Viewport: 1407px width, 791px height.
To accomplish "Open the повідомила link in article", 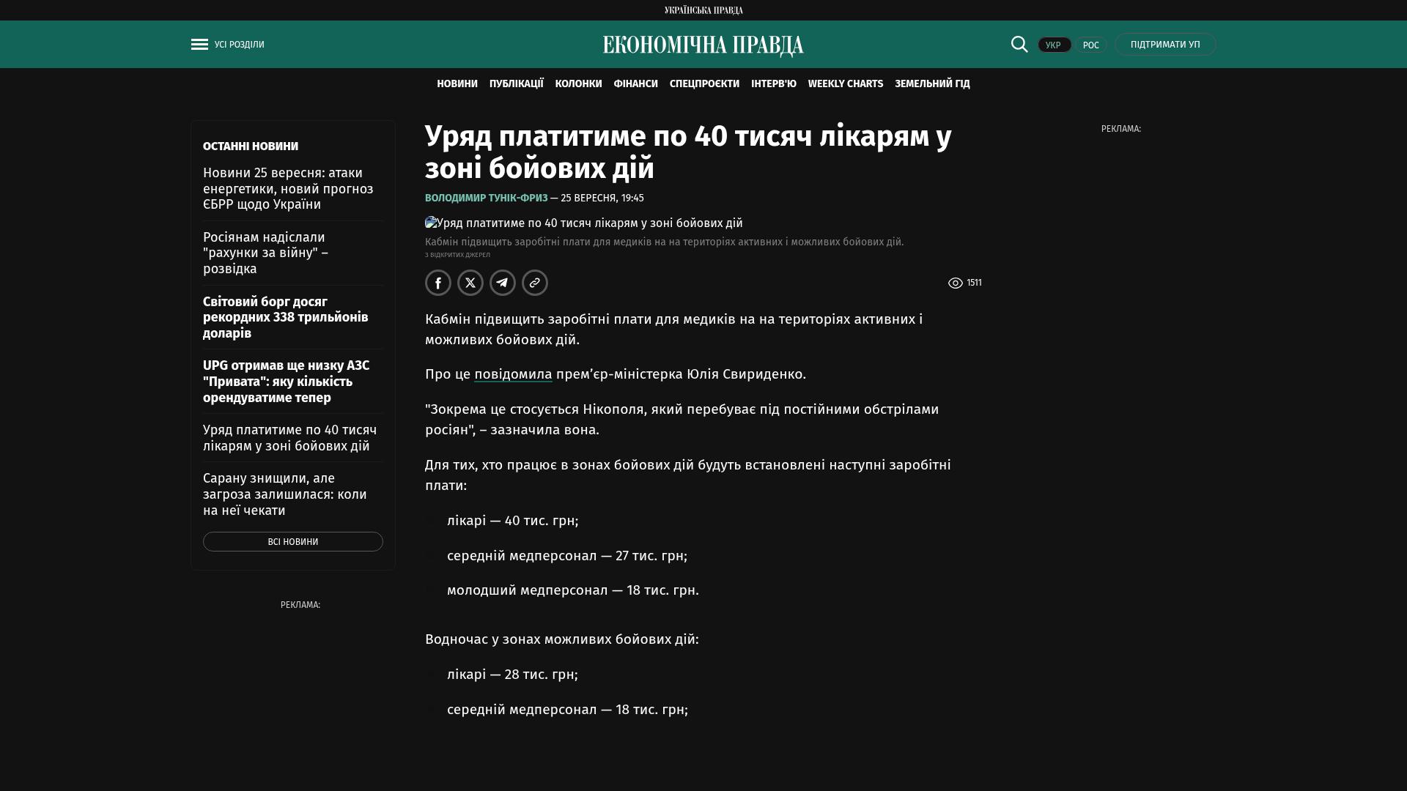I will pos(513,374).
